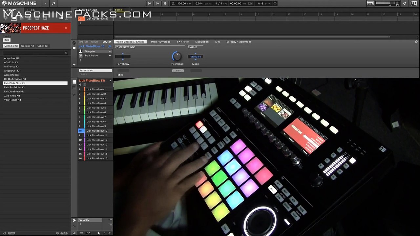The width and height of the screenshot is (420, 236).
Task: Open the 1/16 step grid value menu
Action: coord(88,233)
